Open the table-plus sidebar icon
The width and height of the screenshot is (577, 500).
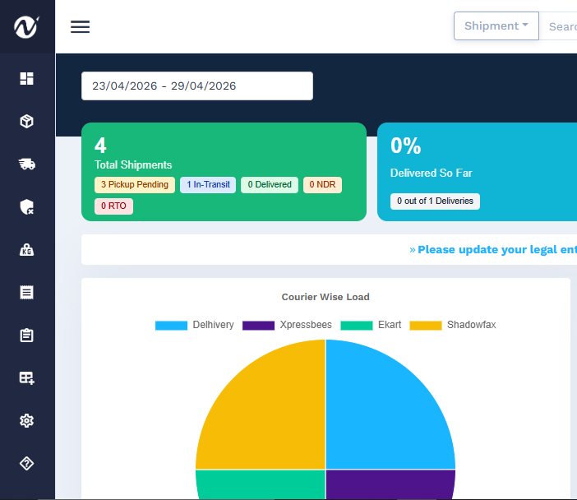(27, 378)
